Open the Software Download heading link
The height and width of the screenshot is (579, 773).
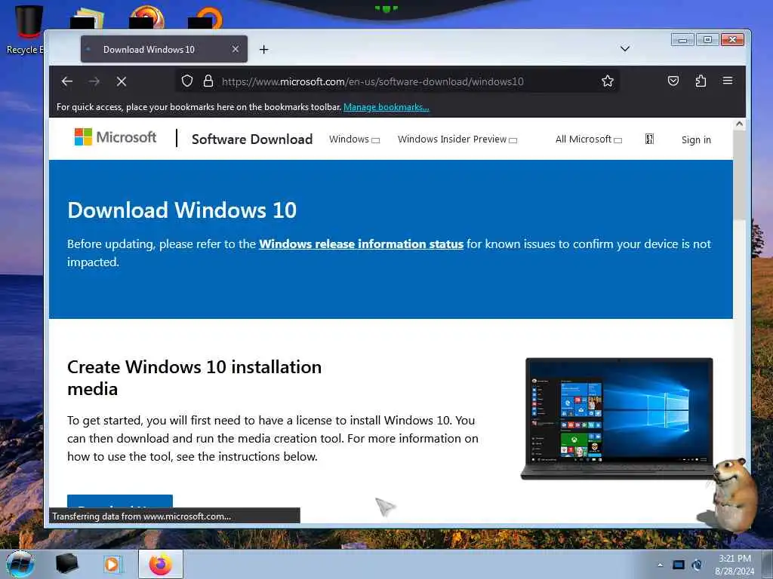pos(252,139)
